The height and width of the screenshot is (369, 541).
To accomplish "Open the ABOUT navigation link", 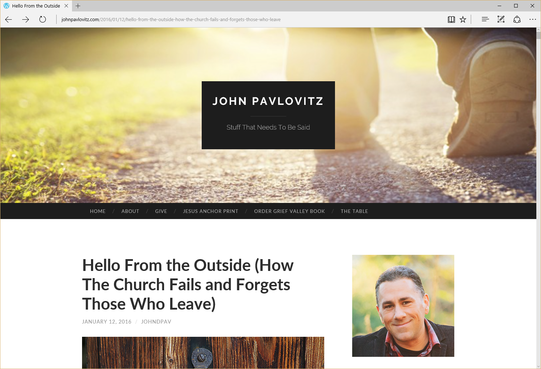I will 130,211.
